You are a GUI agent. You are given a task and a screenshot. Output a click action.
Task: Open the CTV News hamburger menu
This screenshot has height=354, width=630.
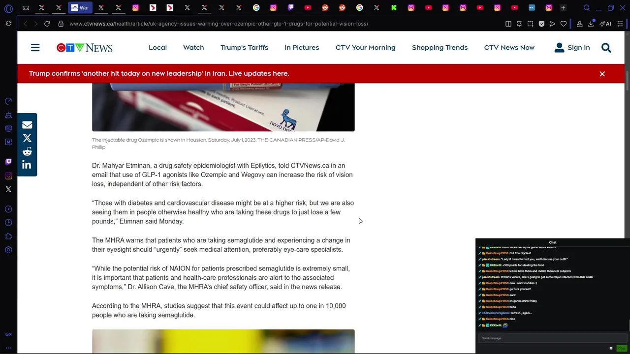(35, 48)
